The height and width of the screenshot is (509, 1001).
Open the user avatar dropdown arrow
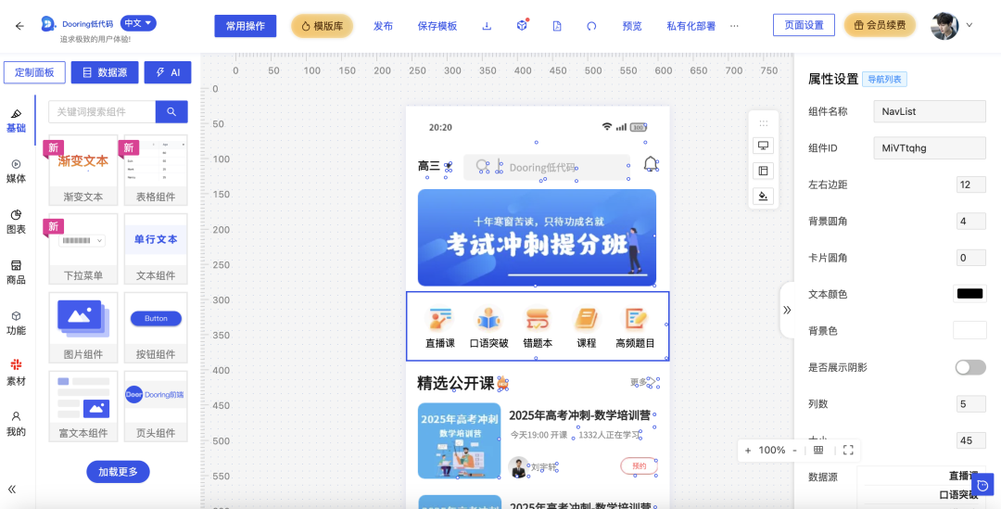[x=969, y=26]
